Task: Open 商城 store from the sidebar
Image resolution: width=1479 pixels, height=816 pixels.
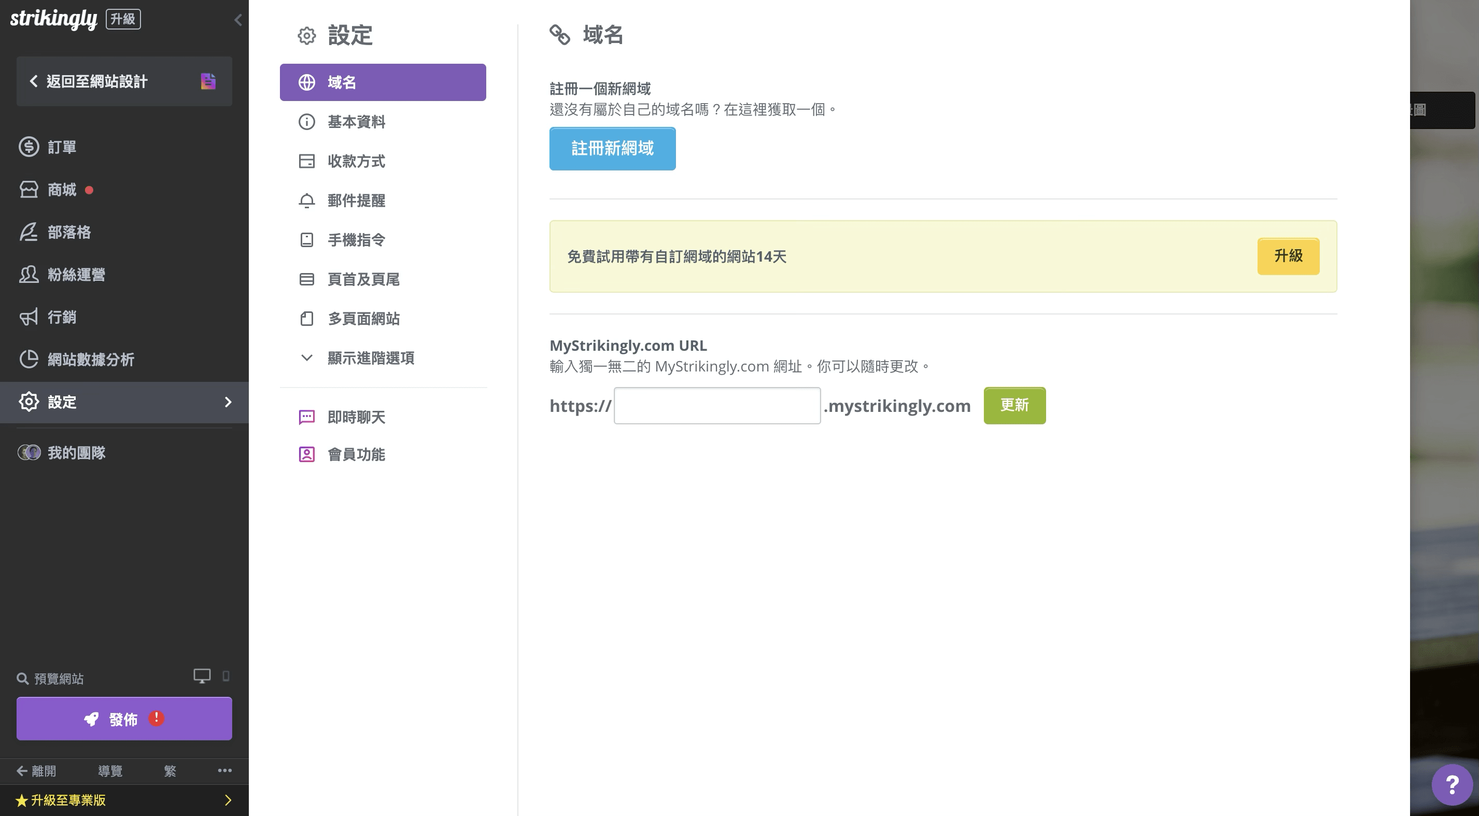Action: [x=62, y=190]
